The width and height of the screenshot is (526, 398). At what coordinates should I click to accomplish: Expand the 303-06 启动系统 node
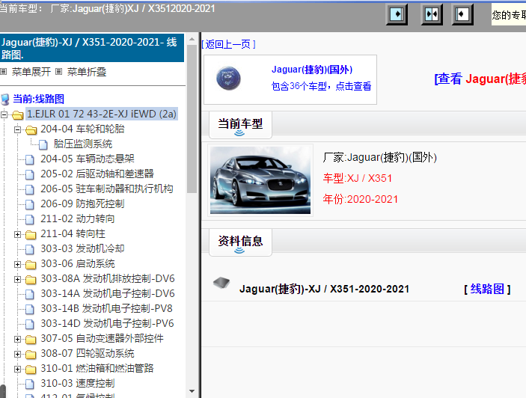(17, 265)
